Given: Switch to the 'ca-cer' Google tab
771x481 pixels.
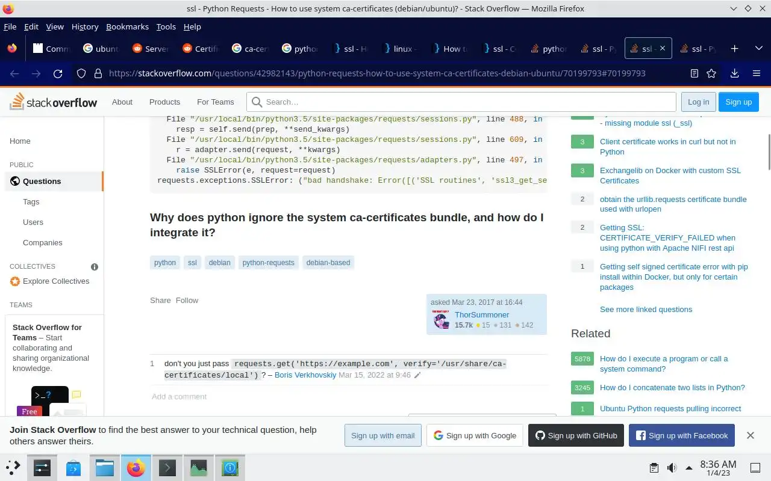Looking at the screenshot, I should [250, 49].
